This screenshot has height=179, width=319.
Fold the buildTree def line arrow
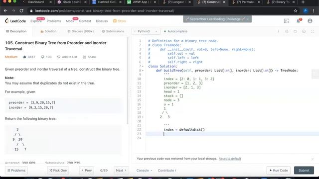point(143,71)
